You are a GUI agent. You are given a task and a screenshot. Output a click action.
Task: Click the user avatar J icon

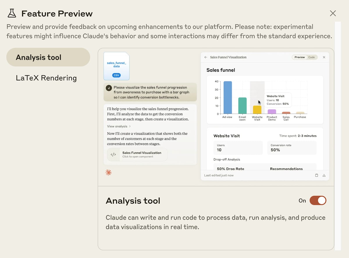tap(109, 88)
